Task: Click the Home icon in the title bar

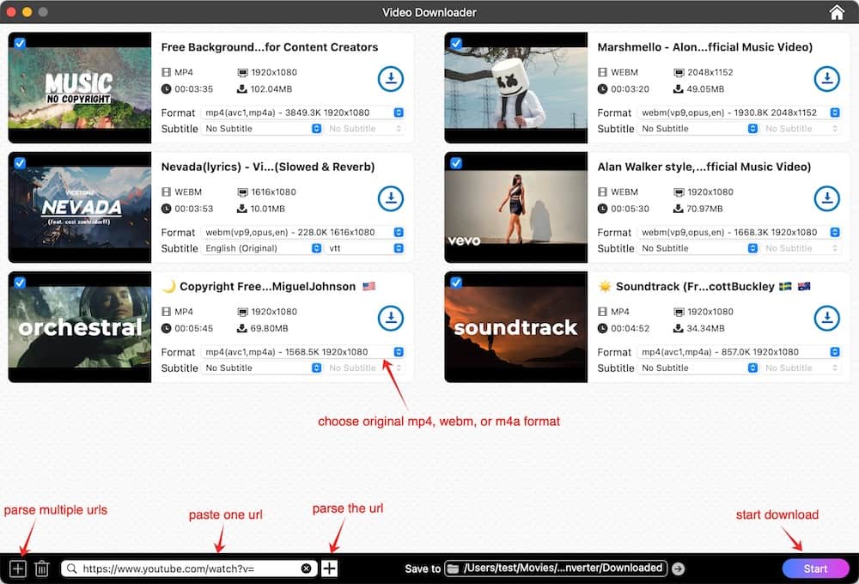Action: click(x=837, y=12)
